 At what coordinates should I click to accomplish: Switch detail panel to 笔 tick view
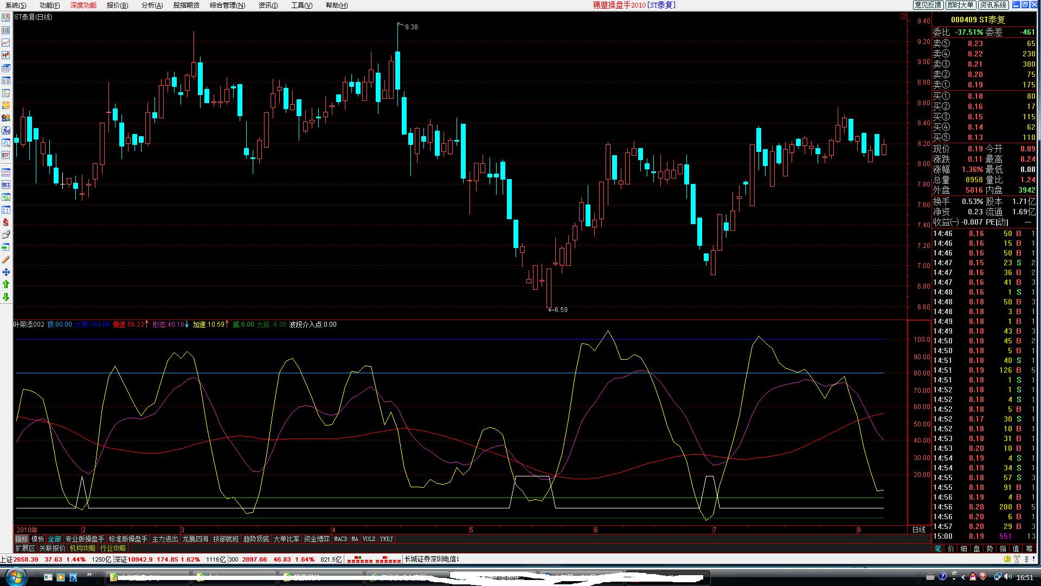coord(938,549)
